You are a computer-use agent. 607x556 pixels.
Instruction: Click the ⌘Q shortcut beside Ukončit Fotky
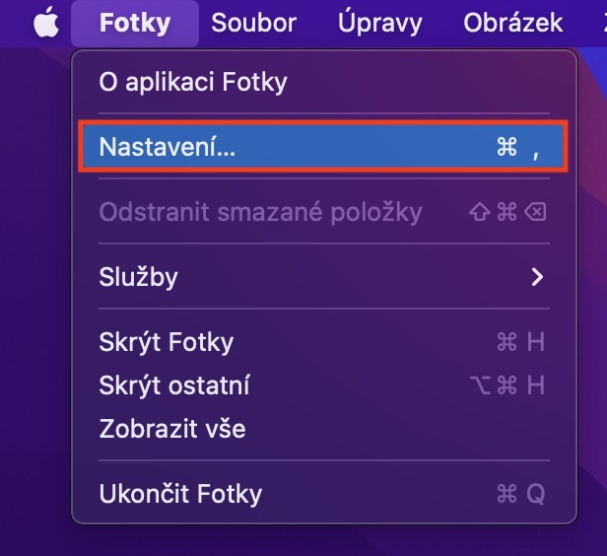tap(520, 494)
